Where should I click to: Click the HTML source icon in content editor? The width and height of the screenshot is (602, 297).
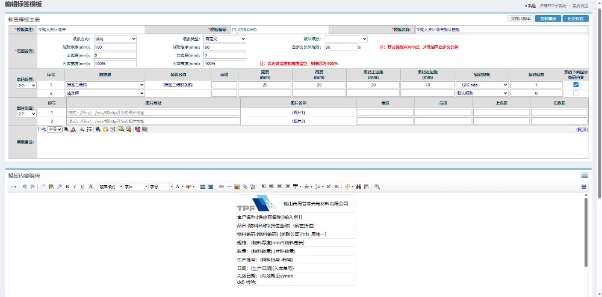point(14,186)
